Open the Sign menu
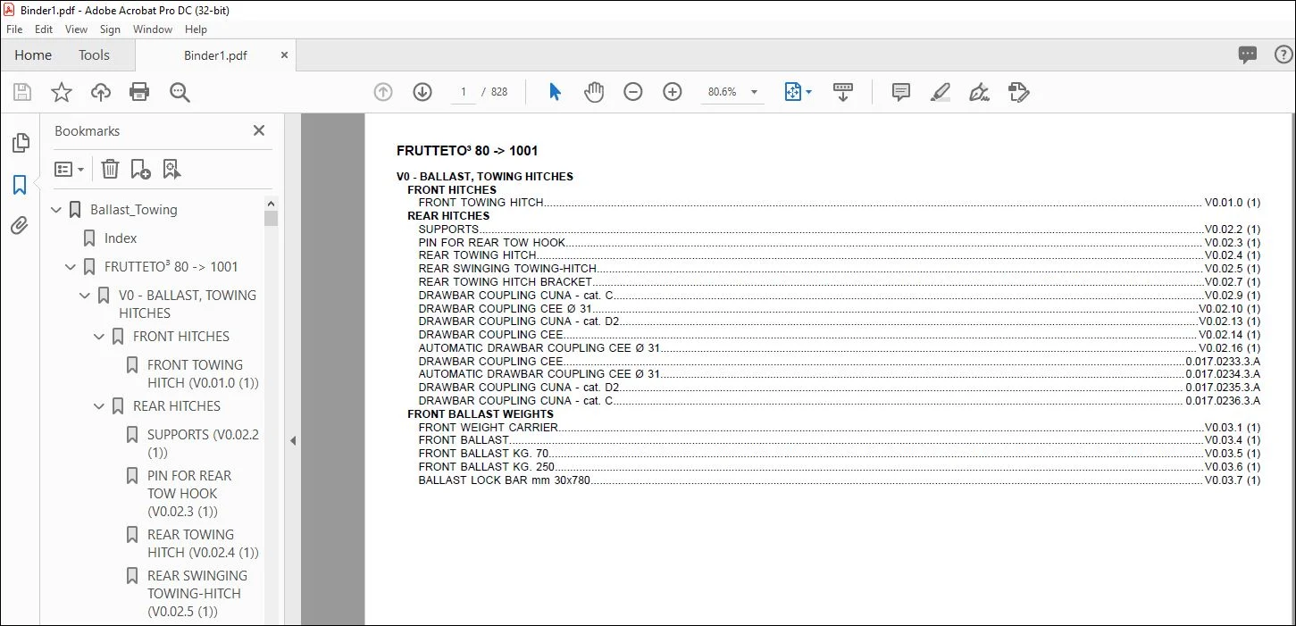The height and width of the screenshot is (626, 1296). (110, 29)
